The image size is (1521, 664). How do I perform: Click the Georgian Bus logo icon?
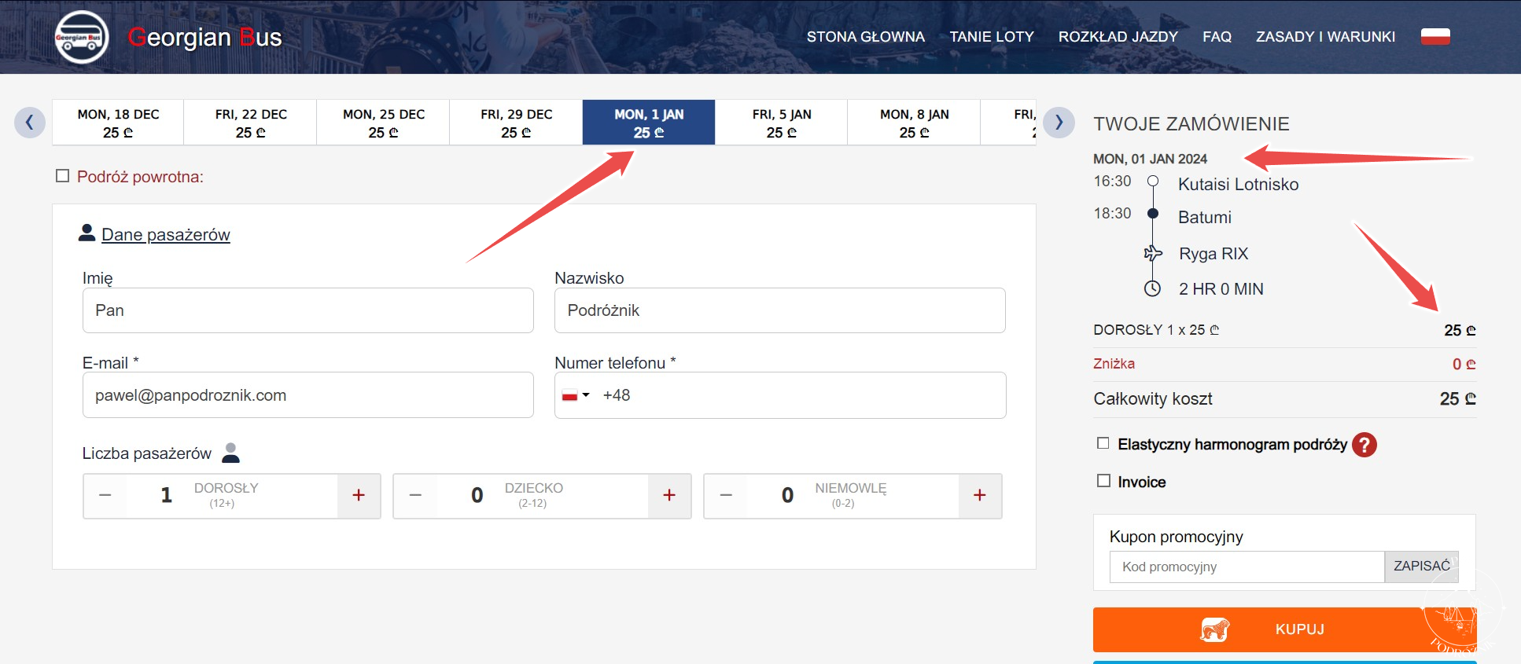[x=82, y=37]
